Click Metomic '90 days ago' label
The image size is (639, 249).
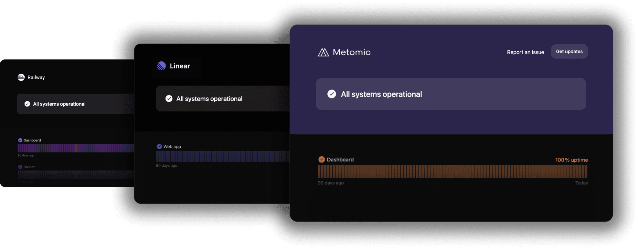pyautogui.click(x=330, y=183)
